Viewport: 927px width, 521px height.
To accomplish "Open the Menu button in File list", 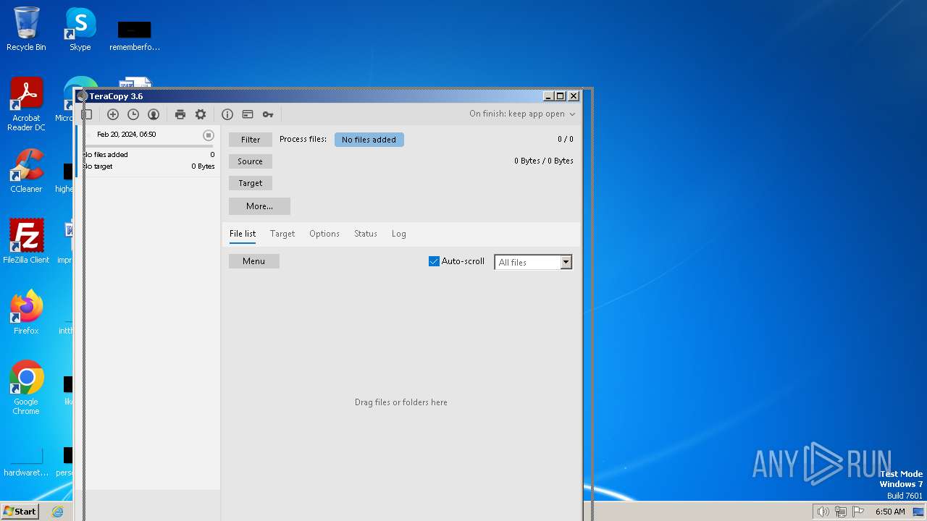I will click(254, 261).
